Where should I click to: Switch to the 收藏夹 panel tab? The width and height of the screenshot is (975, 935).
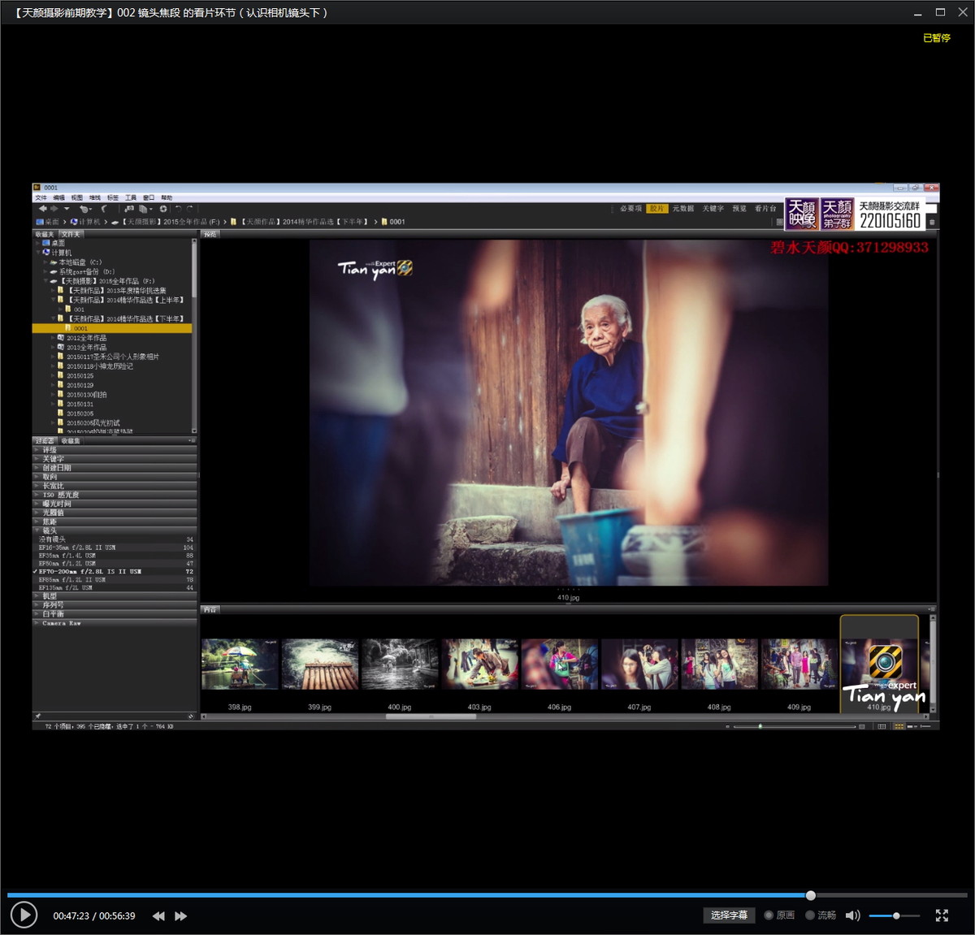point(44,234)
